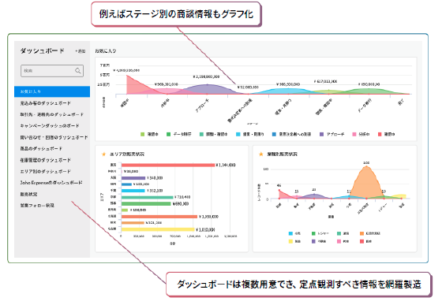
Task: Toggle the teal legend swatch in stage chart
Action: [201, 134]
